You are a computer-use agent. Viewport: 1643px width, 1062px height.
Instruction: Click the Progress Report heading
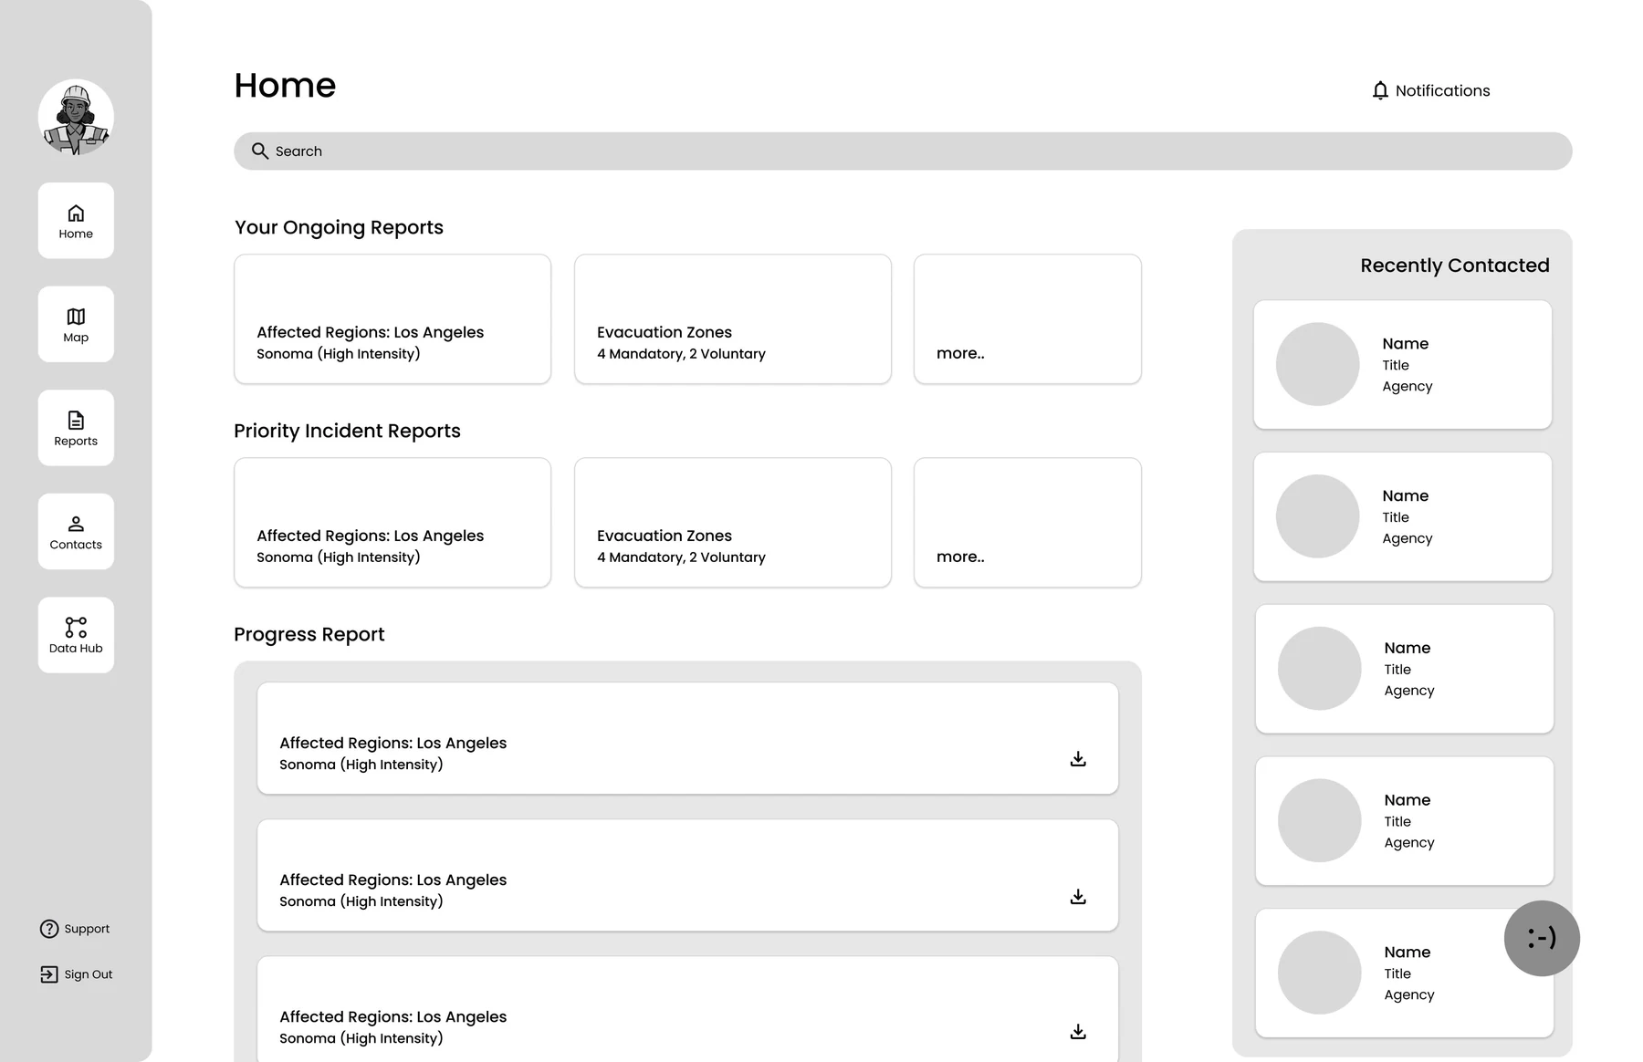pos(309,634)
